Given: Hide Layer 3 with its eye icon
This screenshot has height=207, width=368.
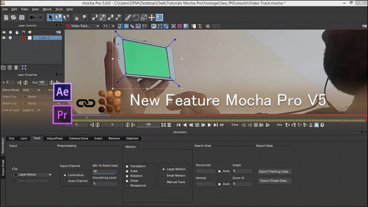Looking at the screenshot, I should (x=4, y=37).
